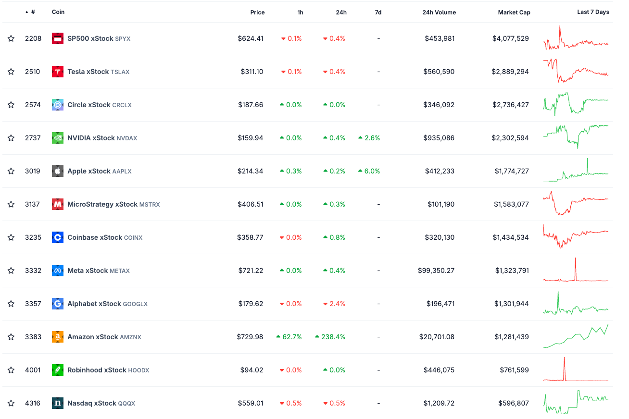Toggle Alphabet xStock star
This screenshot has height=419, width=629.
pyautogui.click(x=11, y=304)
